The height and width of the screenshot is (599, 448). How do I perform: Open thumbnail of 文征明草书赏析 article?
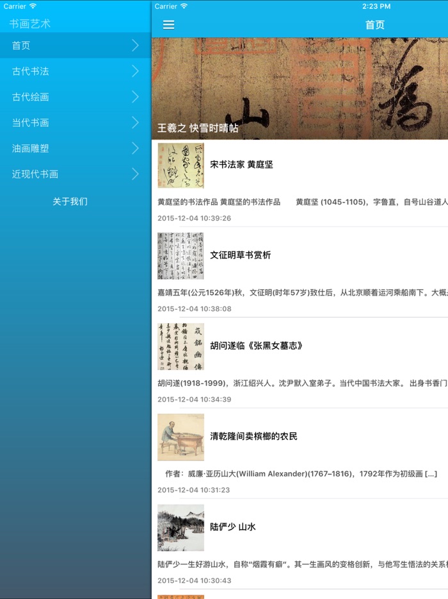click(x=180, y=256)
